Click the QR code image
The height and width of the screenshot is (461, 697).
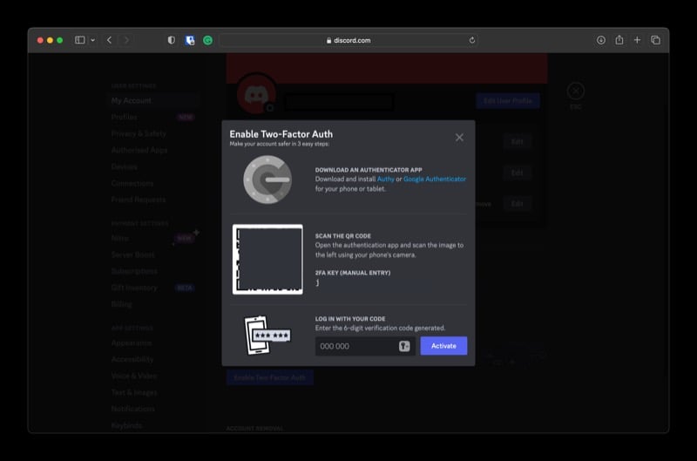point(267,259)
